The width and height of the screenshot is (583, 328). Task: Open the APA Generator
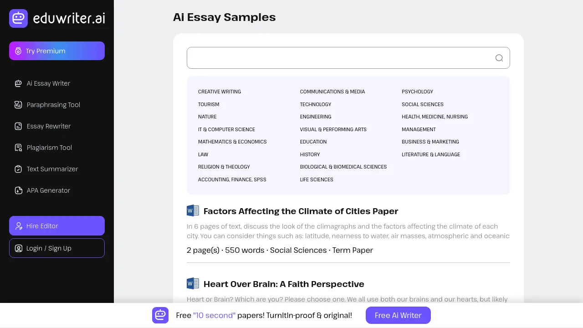pyautogui.click(x=18, y=190)
